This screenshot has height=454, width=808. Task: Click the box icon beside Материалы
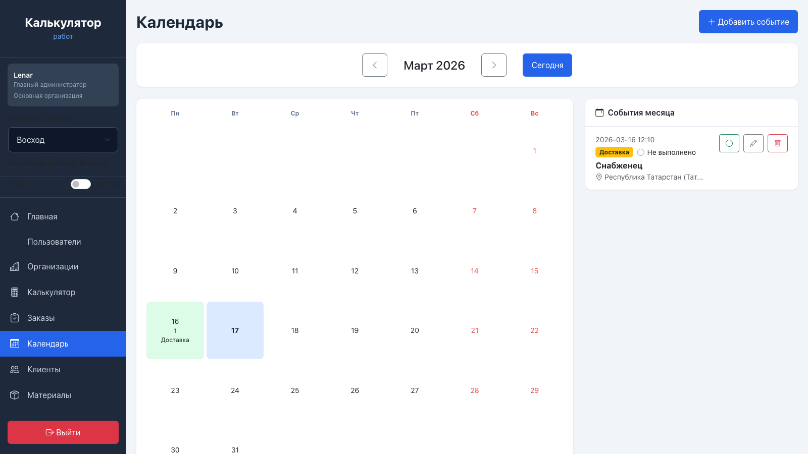15,395
